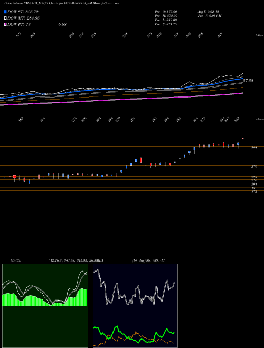This screenshot has height=348, width=264.
Task: Select the DOW MT 284.83 value text
Action: (23, 18)
